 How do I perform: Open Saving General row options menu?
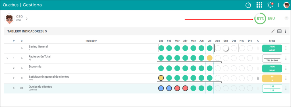286,48
